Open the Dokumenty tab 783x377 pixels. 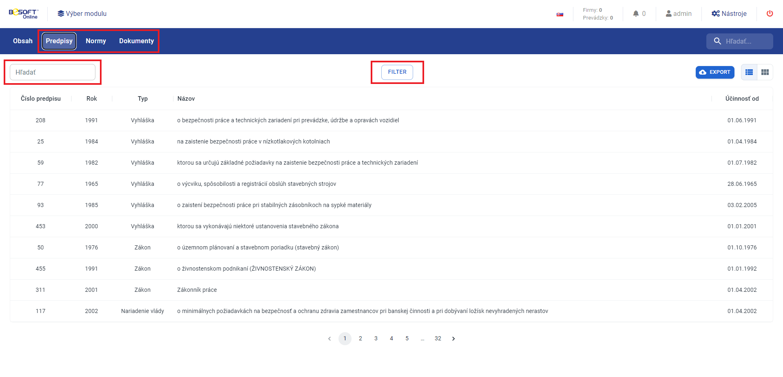tap(136, 41)
